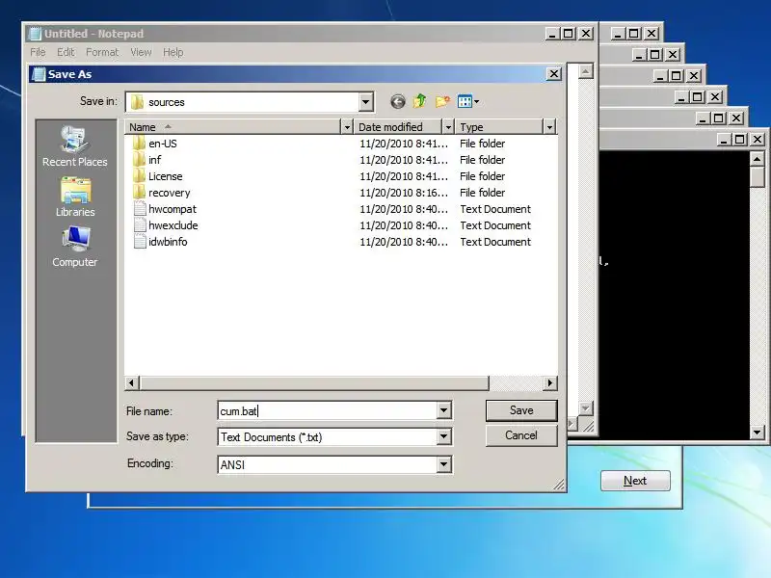
Task: Select the recovery folder icon
Action: (x=139, y=192)
